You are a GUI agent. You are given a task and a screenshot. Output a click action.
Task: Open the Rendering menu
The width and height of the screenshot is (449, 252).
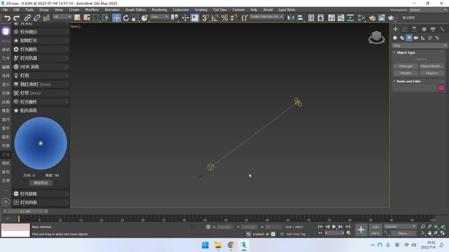pos(159,10)
